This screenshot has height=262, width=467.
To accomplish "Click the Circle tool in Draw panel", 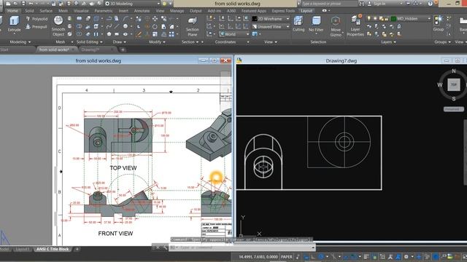I will [x=126, y=26].
